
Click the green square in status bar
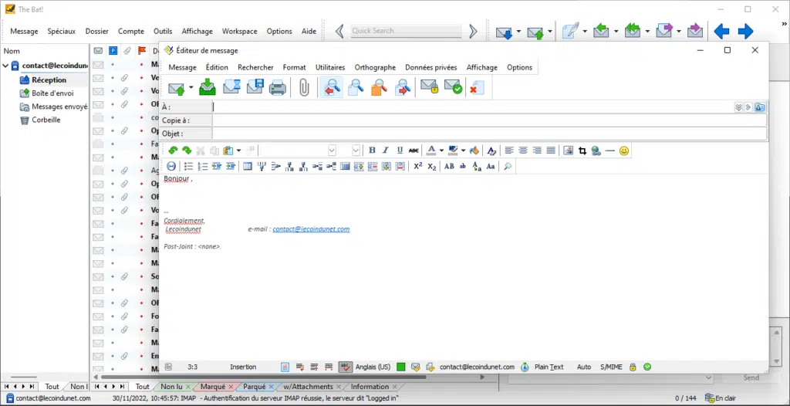click(x=401, y=367)
